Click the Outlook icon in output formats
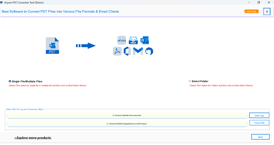 [145, 40]
